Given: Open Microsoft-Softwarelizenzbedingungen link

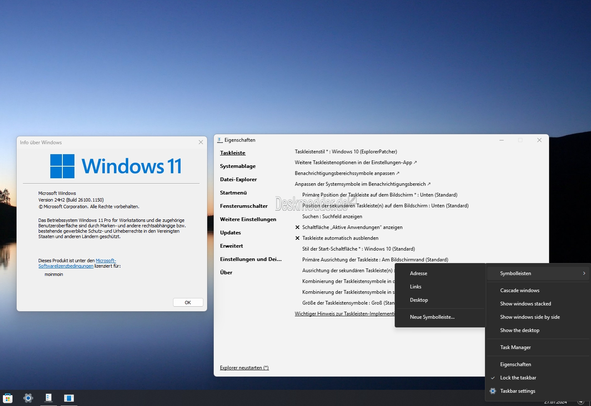Looking at the screenshot, I should pyautogui.click(x=77, y=263).
